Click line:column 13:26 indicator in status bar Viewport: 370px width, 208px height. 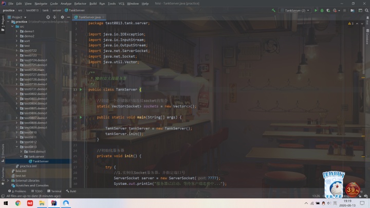[x=316, y=196]
